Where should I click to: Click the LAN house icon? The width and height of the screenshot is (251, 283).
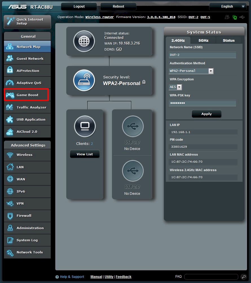(x=10, y=167)
